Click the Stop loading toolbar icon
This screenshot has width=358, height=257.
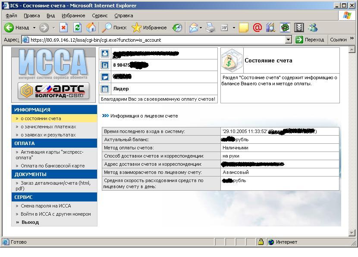[64, 28]
